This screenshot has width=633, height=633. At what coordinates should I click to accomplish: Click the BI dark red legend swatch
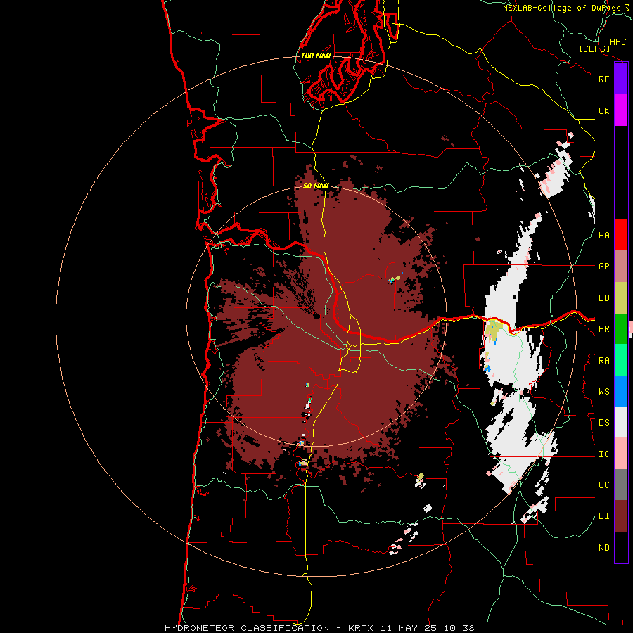(621, 516)
